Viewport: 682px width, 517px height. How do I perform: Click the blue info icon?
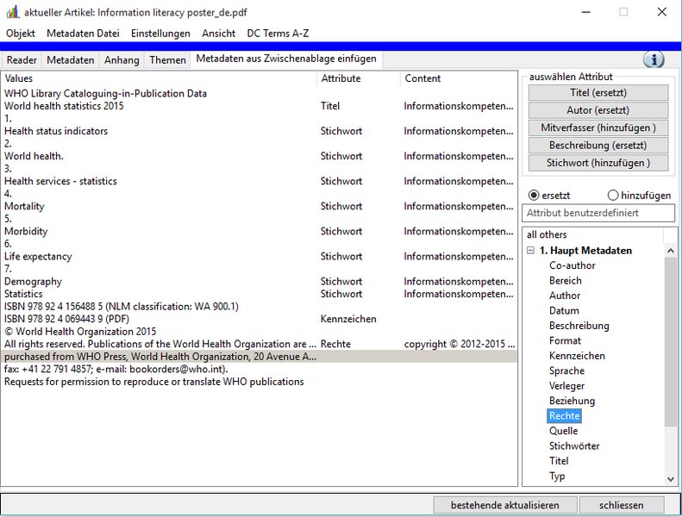point(654,59)
